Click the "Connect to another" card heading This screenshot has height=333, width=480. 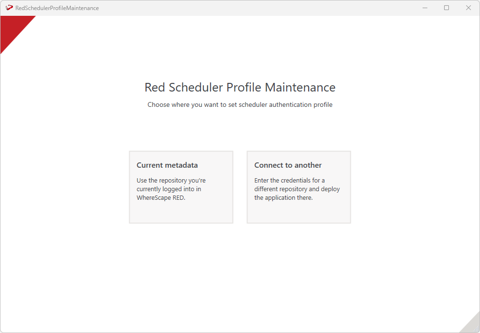click(x=288, y=165)
